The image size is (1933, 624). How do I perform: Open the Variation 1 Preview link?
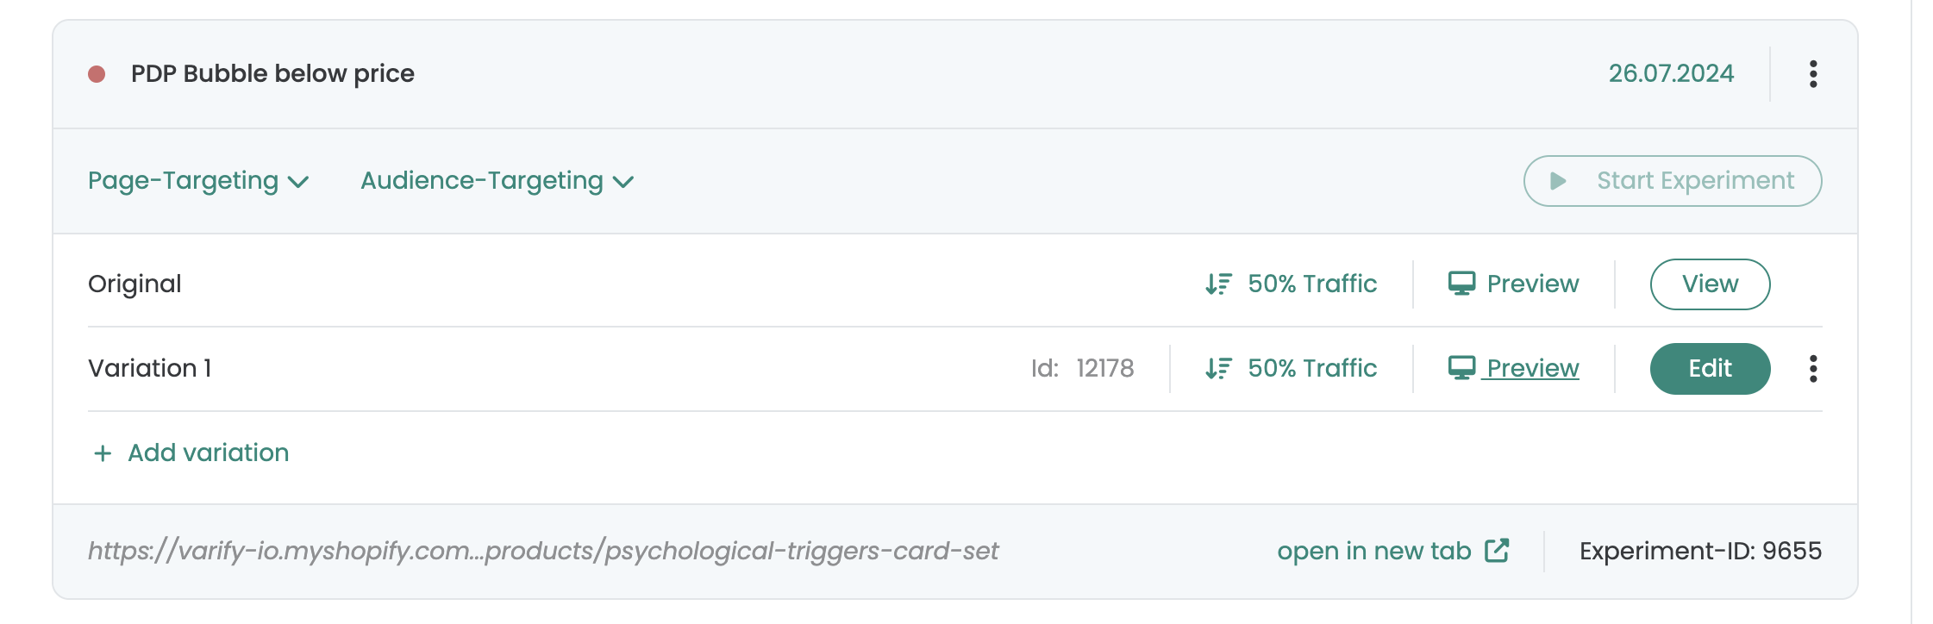coord(1532,368)
